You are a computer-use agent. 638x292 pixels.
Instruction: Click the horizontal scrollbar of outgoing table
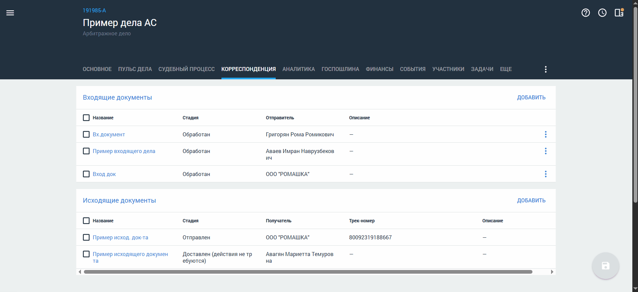pos(308,272)
